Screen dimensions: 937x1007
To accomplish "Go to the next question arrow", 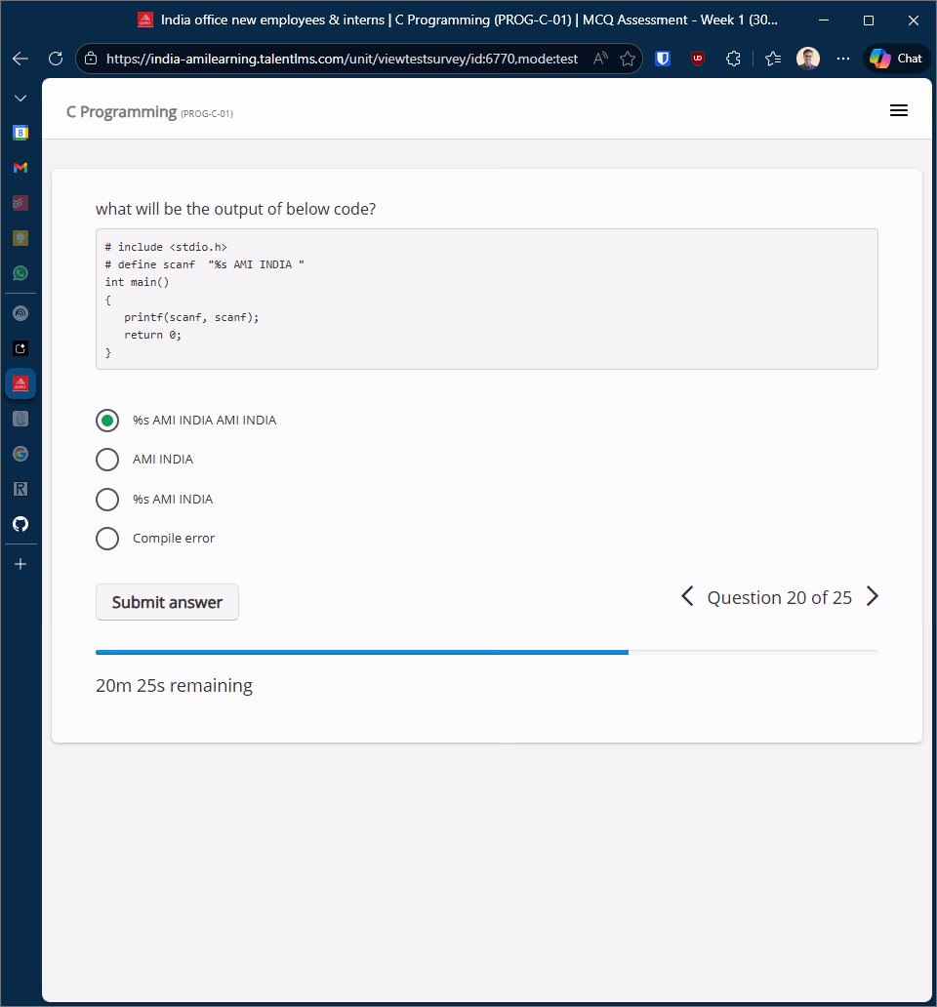I will 873,596.
